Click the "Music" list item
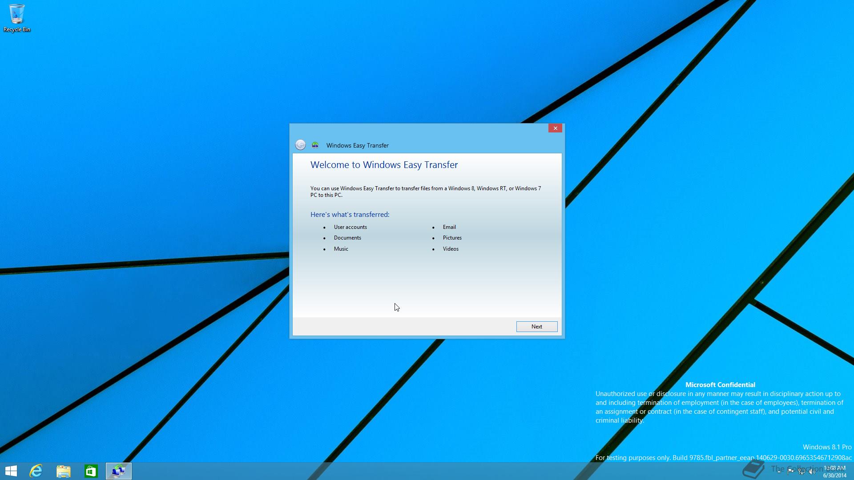Screen dimensions: 854x480 (x=341, y=249)
